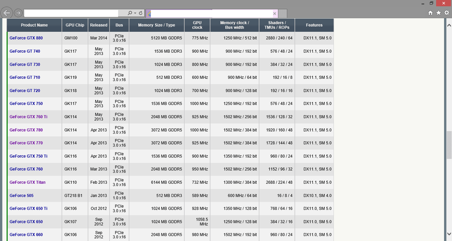Go back to the previous page
This screenshot has height=241, width=452.
point(7,13)
